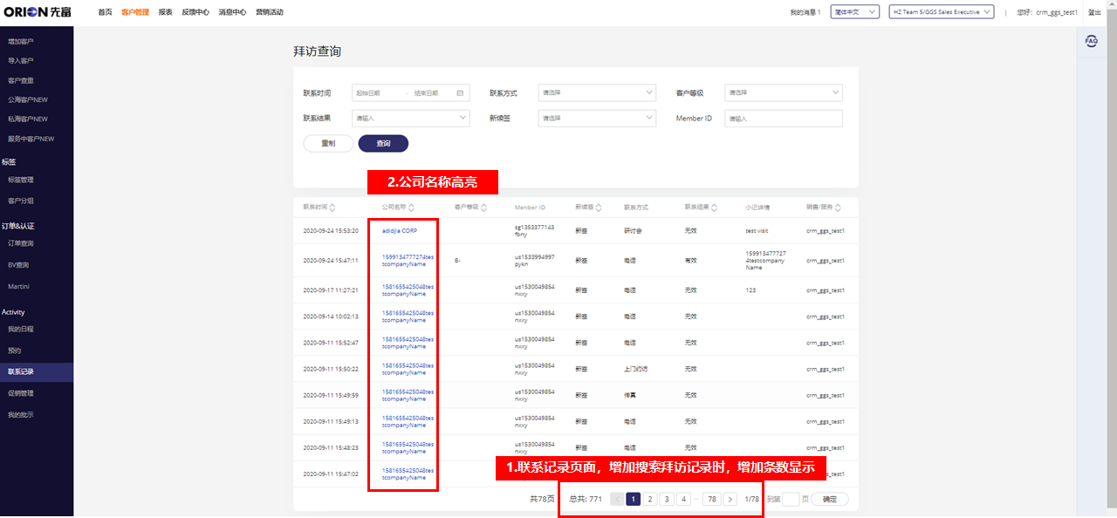Sort table by 客户等级 column arrows

[x=483, y=208]
